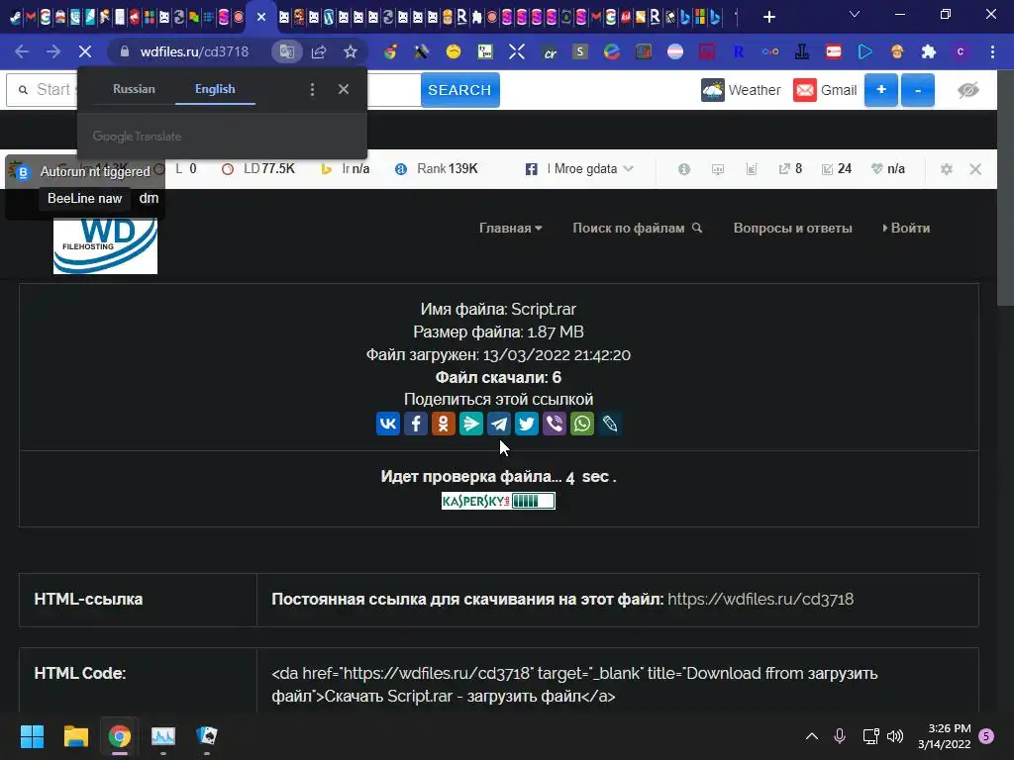Share link via Viber icon
Viewport: 1014px width, 760px height.
point(555,424)
